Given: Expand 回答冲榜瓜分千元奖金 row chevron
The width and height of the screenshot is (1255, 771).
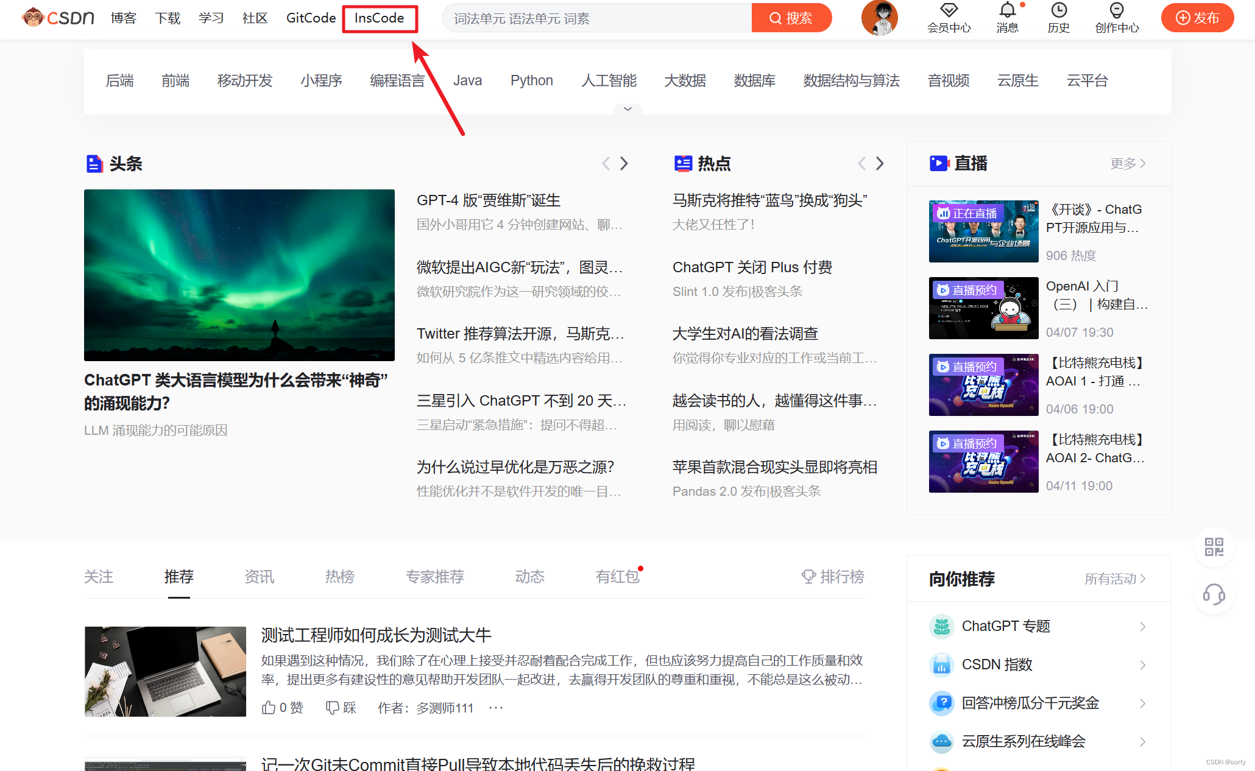Looking at the screenshot, I should point(1143,703).
